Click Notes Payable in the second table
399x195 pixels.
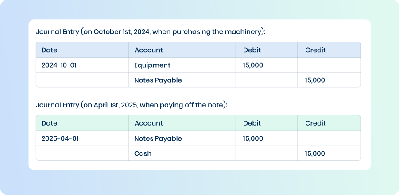tap(158, 138)
